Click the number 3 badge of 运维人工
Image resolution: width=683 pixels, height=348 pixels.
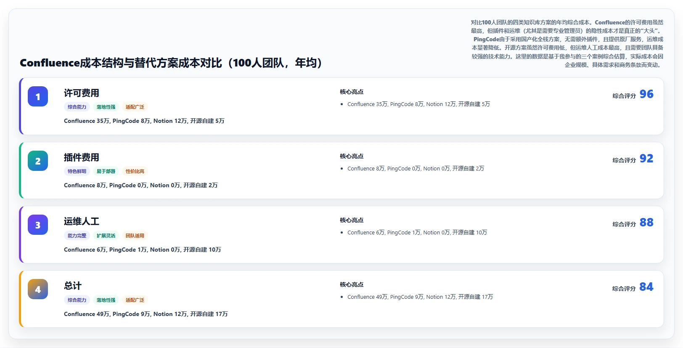(x=38, y=225)
